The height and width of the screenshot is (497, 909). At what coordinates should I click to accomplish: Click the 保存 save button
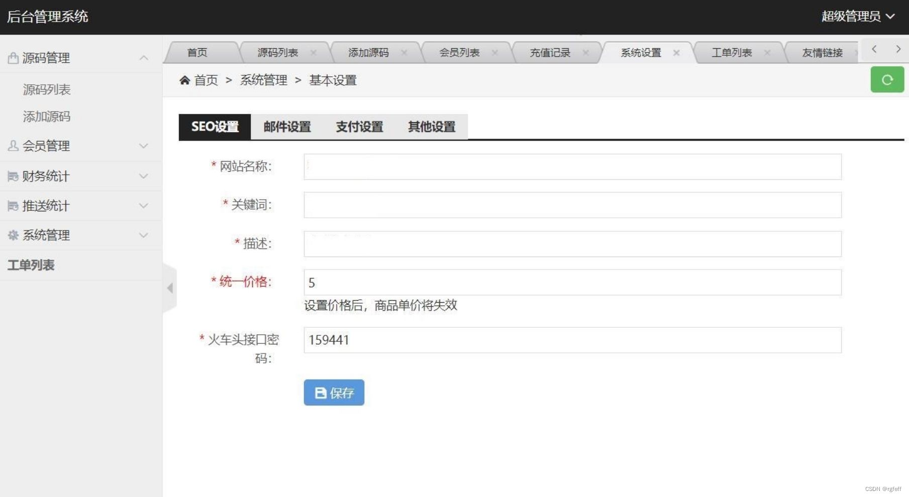pyautogui.click(x=334, y=393)
